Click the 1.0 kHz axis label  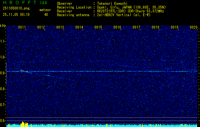click(3, 57)
